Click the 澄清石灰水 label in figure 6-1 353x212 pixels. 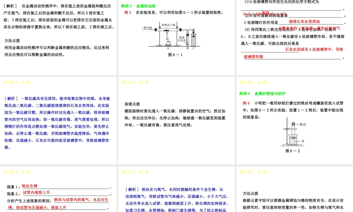tap(182, 39)
